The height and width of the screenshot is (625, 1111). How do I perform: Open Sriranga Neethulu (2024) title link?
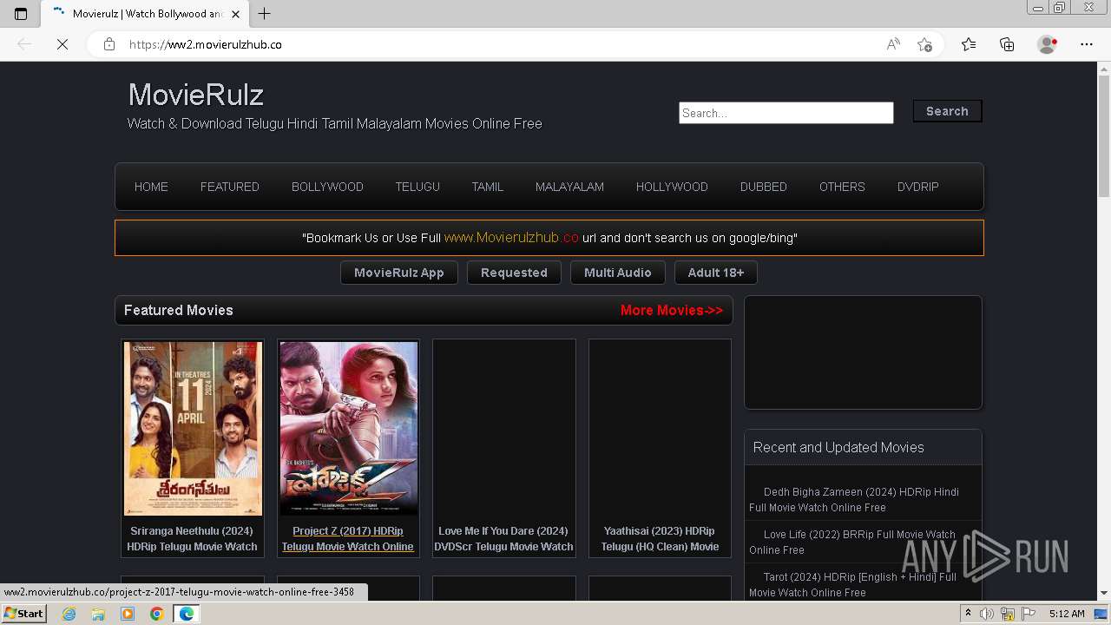[x=192, y=538]
